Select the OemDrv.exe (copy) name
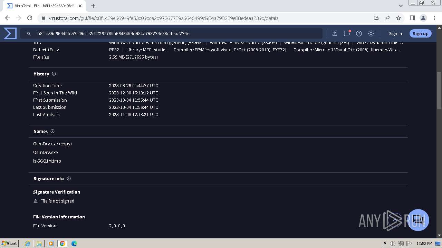The height and width of the screenshot is (248, 442). (x=52, y=144)
